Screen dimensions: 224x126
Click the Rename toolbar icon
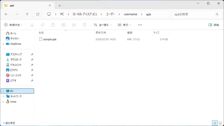(x=63, y=25)
